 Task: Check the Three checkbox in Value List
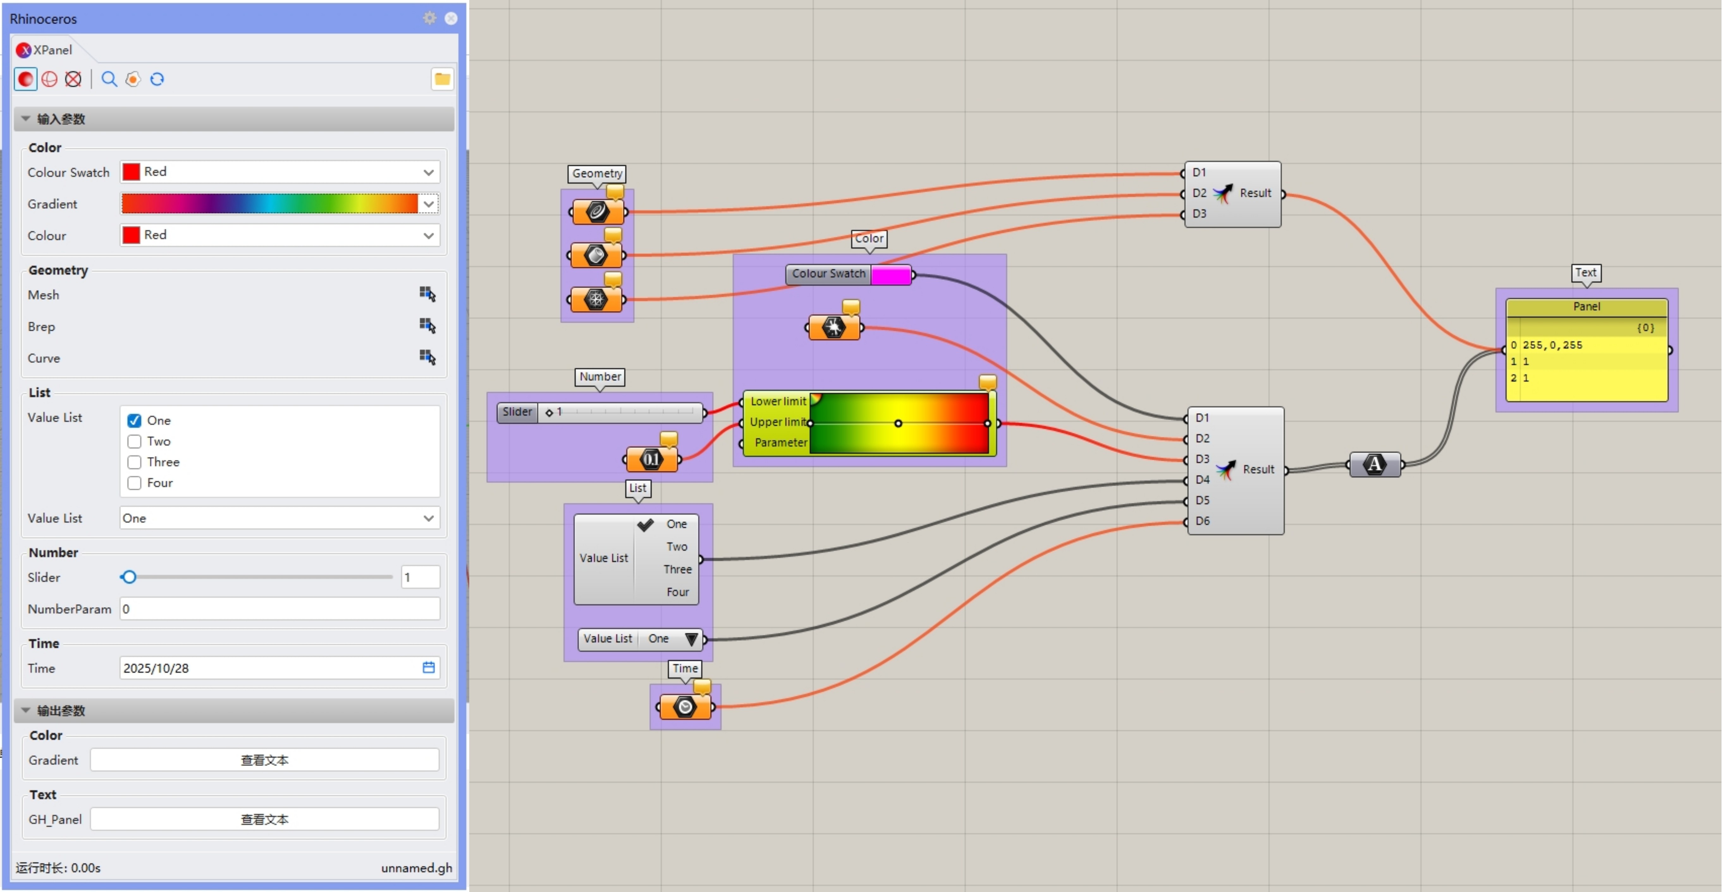(134, 462)
